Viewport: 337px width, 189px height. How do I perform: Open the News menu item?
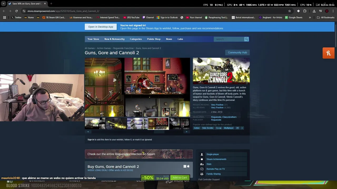pyautogui.click(x=169, y=39)
